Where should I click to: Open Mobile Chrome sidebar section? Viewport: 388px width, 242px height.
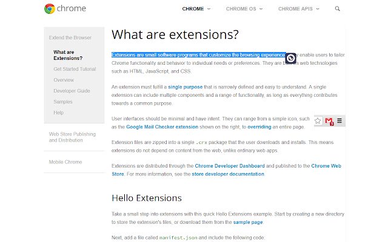[65, 162]
